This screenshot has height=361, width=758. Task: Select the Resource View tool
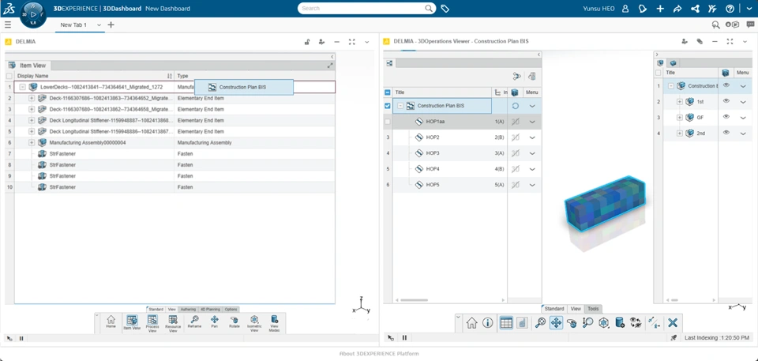[x=173, y=323]
